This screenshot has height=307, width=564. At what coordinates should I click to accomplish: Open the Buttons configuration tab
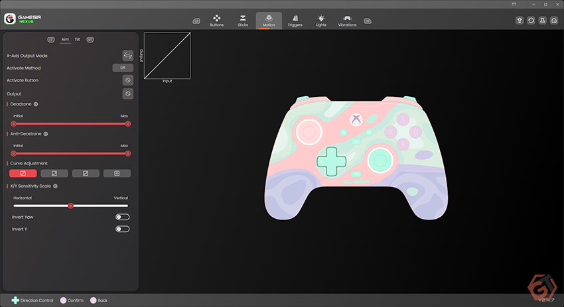click(x=216, y=21)
